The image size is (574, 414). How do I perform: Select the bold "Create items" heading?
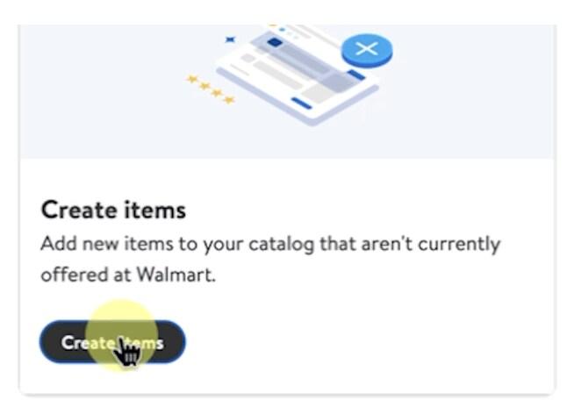point(113,211)
